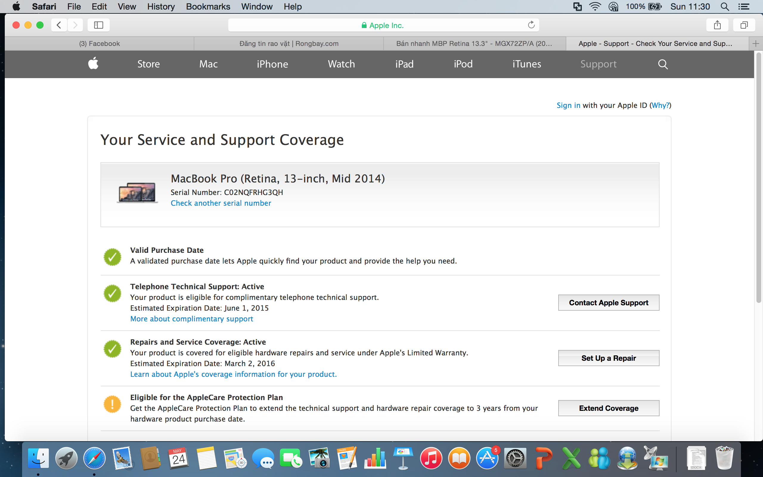Open iTunes from the Dock
Screen dimensions: 763x477
[x=431, y=459]
